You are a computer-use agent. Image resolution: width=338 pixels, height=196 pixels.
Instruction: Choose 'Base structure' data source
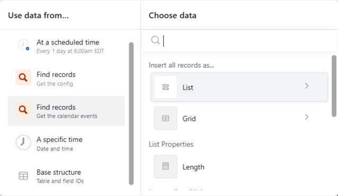66,176
